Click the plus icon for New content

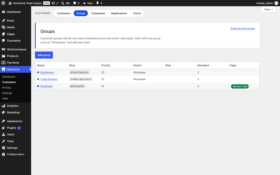pyautogui.click(x=84, y=3)
